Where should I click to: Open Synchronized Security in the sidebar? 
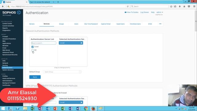tap(10, 55)
